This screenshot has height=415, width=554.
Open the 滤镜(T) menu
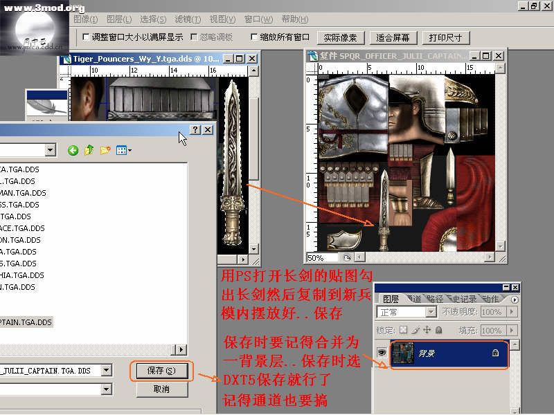(188, 19)
